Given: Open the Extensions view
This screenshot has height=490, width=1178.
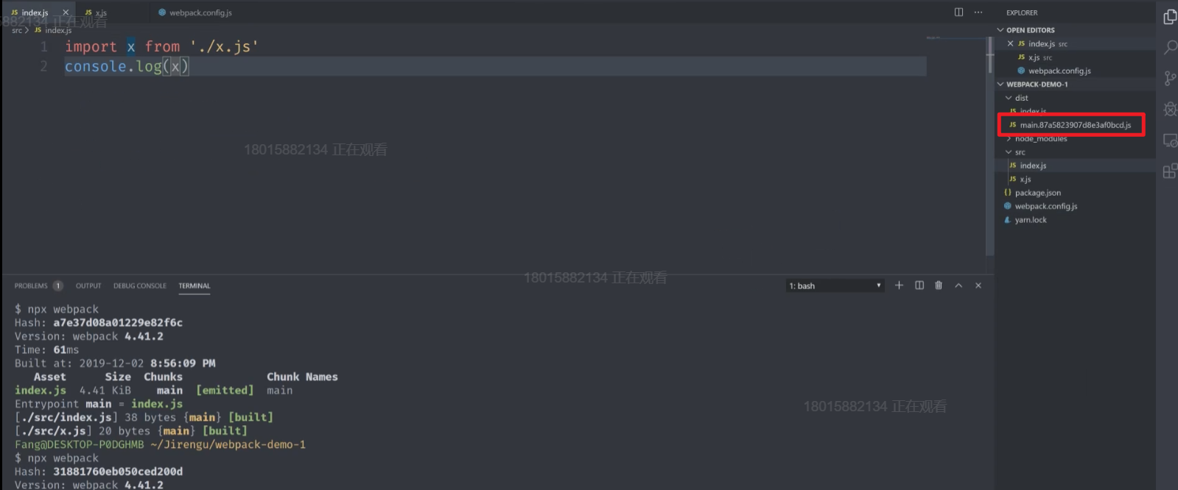Looking at the screenshot, I should [1169, 171].
